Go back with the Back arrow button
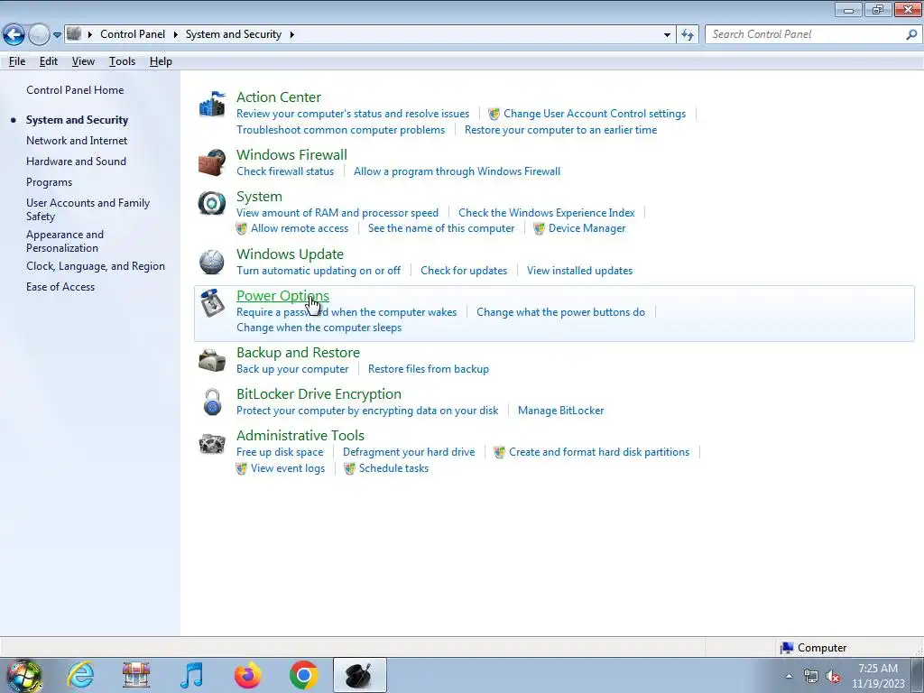This screenshot has width=924, height=693. 14,35
